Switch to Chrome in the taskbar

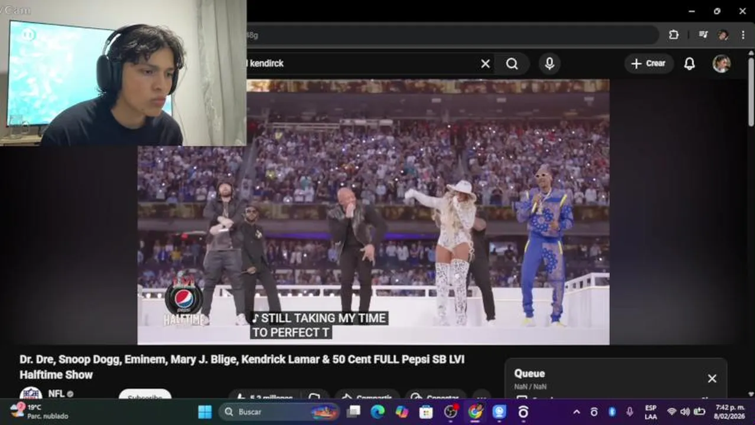pos(475,412)
